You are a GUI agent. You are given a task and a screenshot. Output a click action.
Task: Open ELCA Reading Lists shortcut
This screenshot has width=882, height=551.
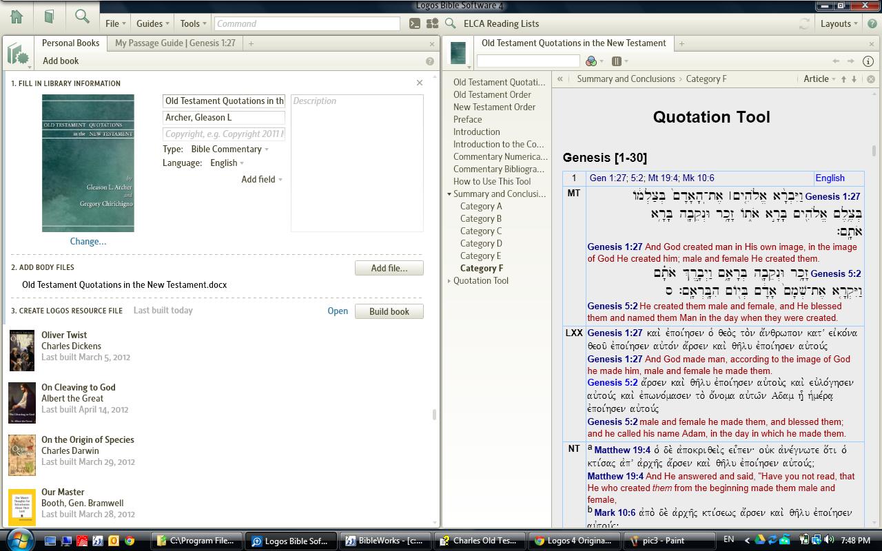[x=502, y=23]
